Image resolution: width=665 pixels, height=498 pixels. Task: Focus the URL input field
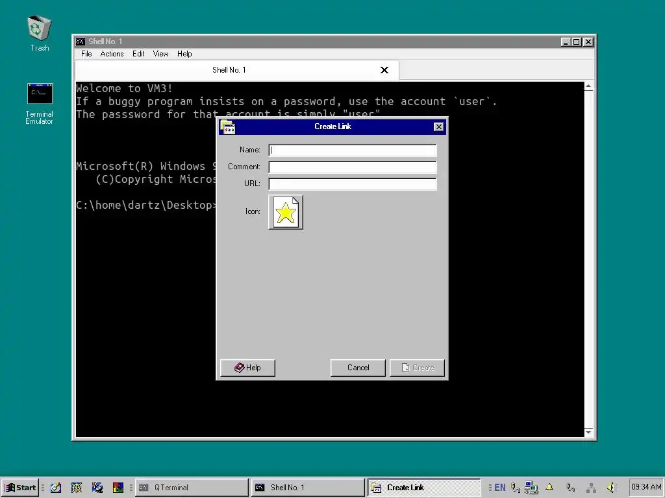coord(353,184)
